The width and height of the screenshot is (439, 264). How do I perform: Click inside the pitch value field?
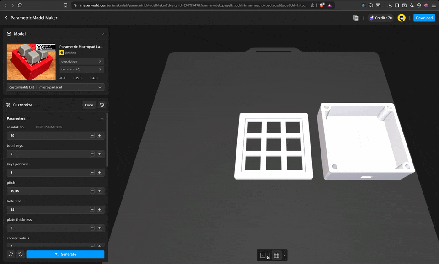coord(46,191)
